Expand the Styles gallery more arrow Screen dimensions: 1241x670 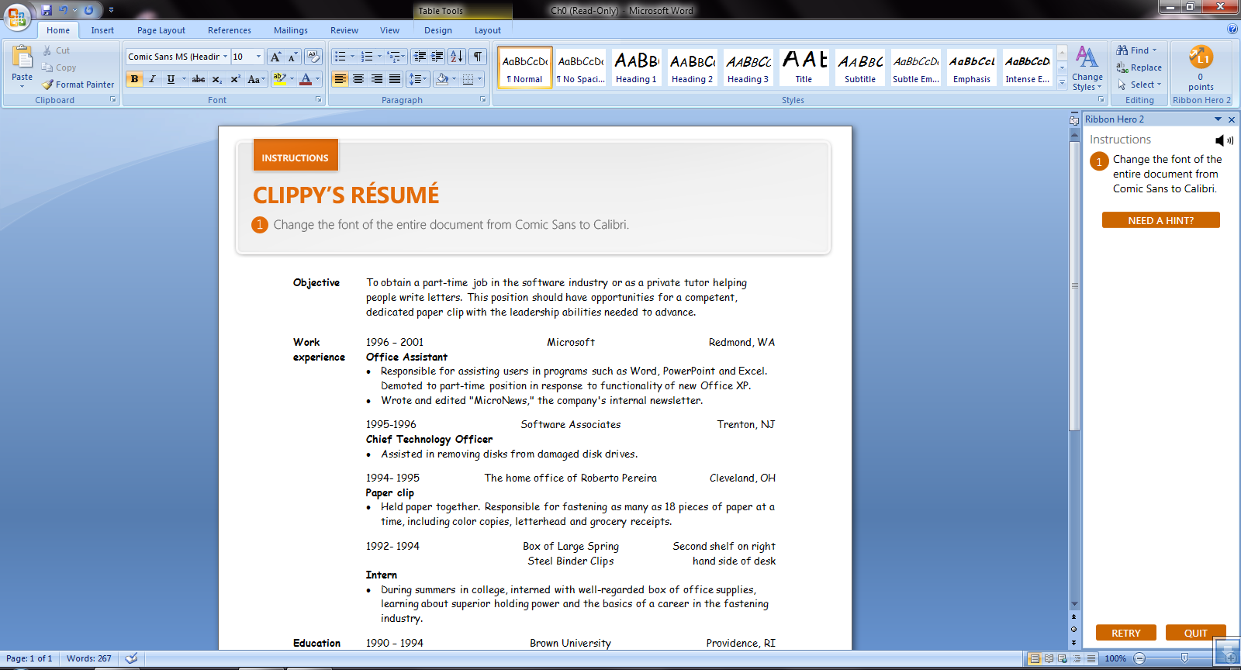(1062, 82)
